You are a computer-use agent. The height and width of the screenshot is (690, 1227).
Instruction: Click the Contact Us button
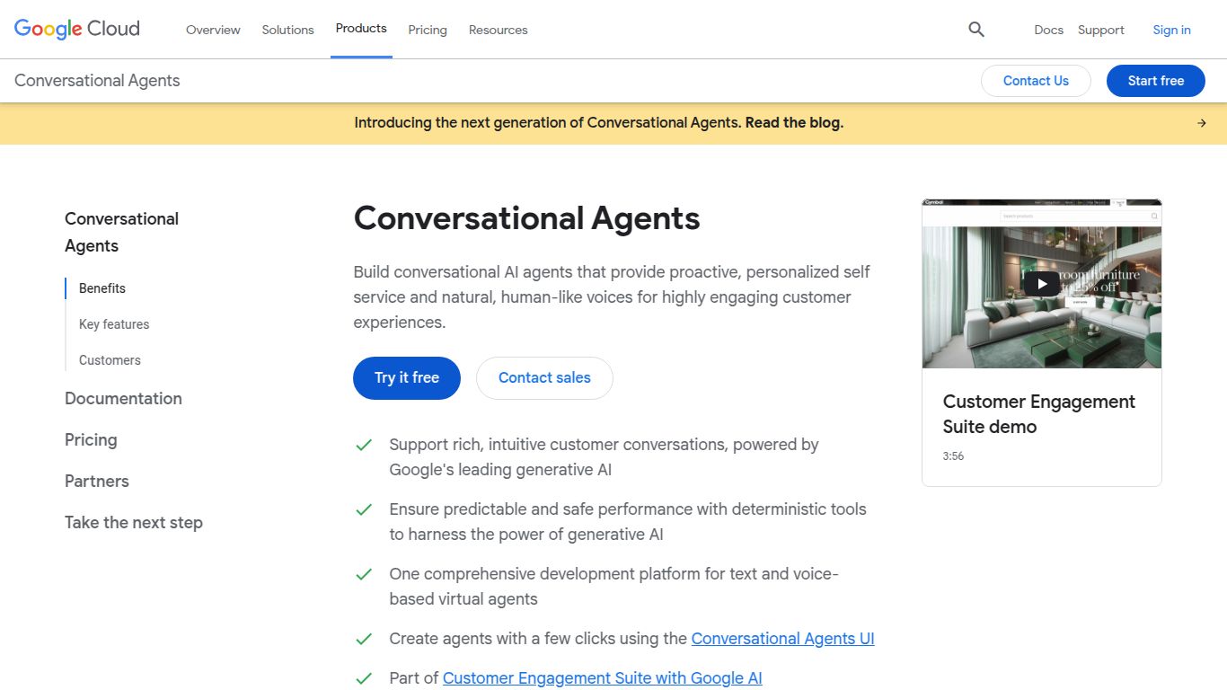1036,80
